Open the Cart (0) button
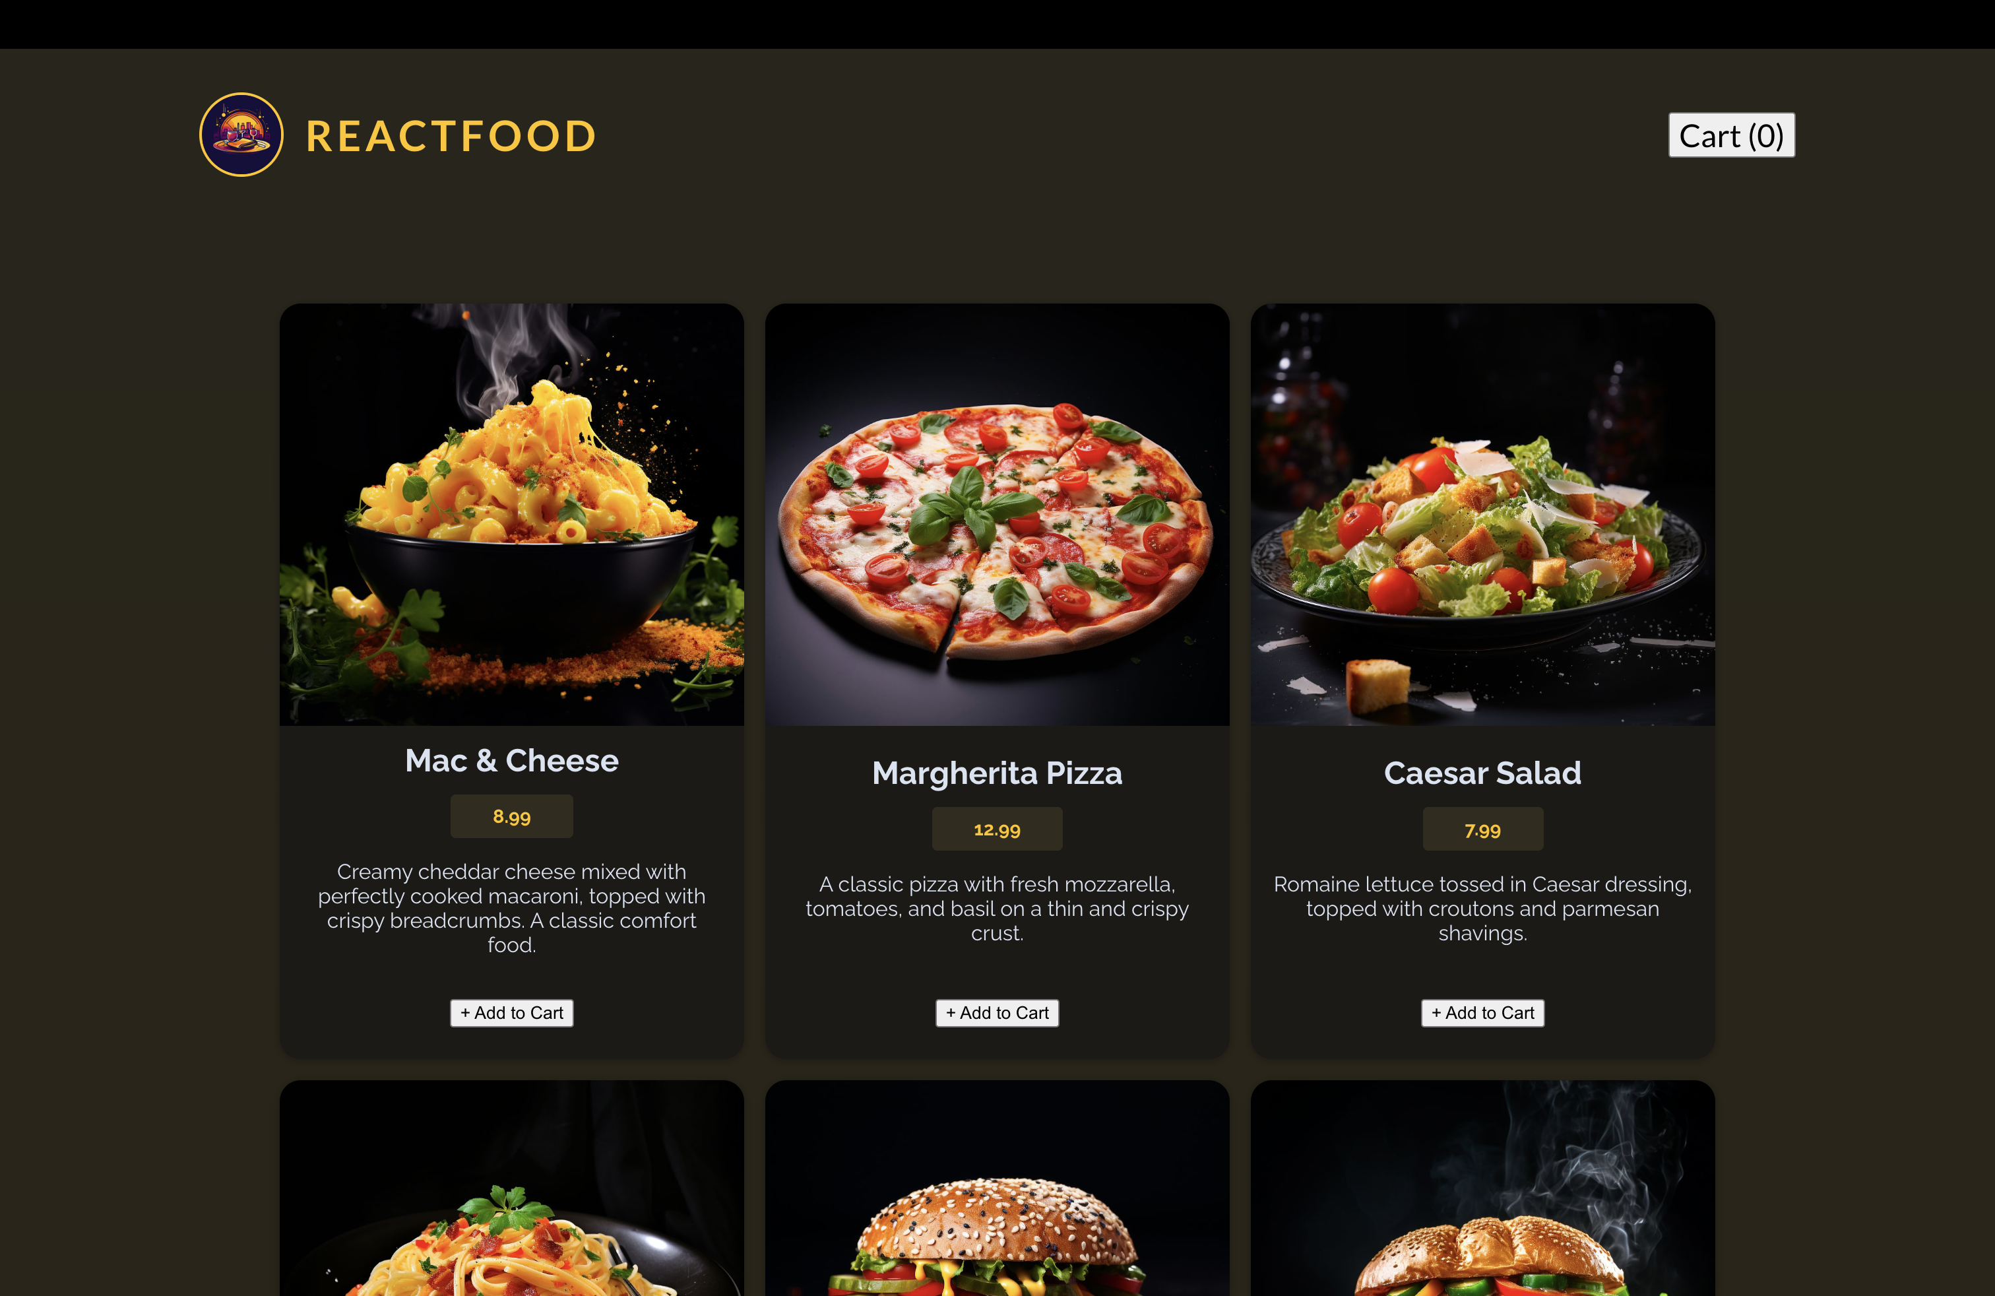Viewport: 1995px width, 1296px height. coord(1731,135)
